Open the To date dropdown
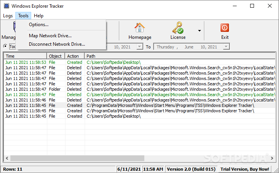The width and height of the screenshot is (279, 173). (x=226, y=47)
